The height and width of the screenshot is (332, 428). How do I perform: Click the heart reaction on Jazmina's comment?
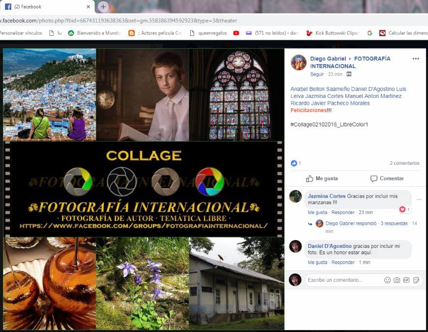pos(402,210)
